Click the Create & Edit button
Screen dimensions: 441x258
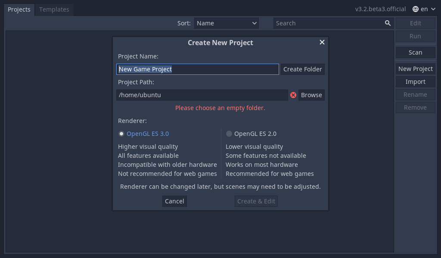256,201
